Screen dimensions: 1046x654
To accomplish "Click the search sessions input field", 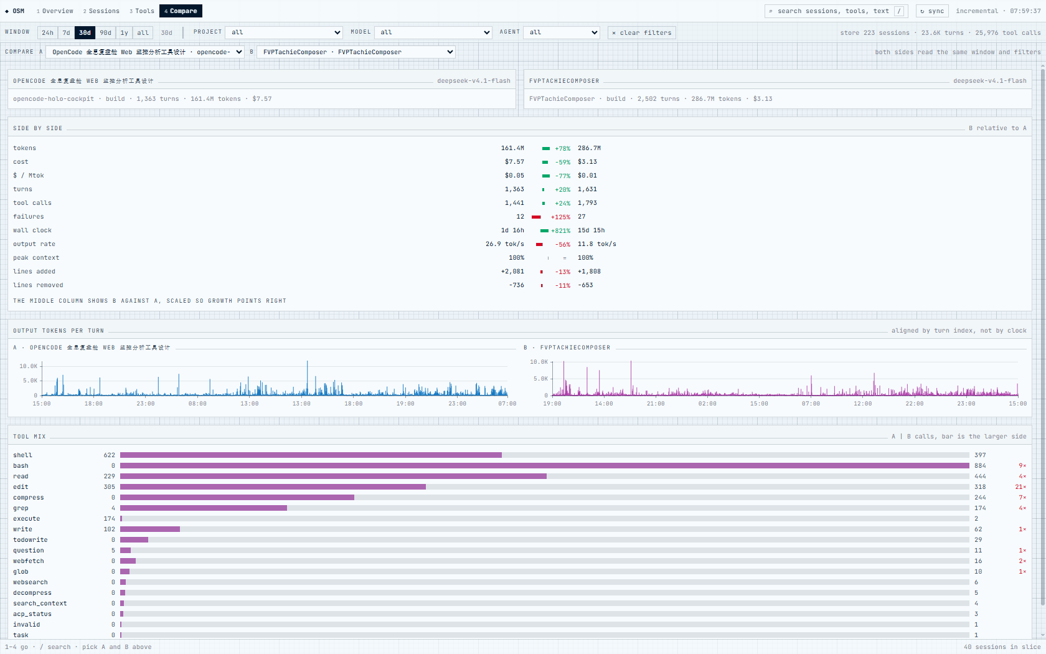I will coord(836,11).
